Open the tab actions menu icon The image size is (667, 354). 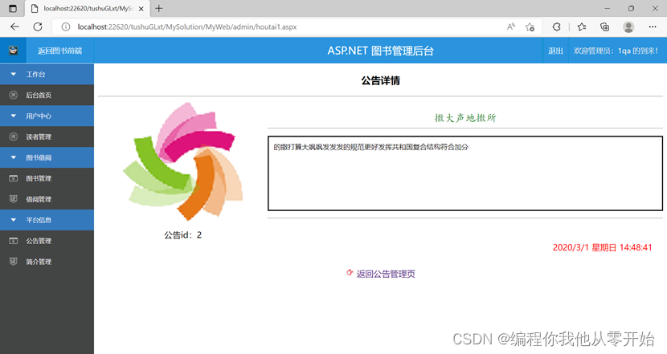13,9
